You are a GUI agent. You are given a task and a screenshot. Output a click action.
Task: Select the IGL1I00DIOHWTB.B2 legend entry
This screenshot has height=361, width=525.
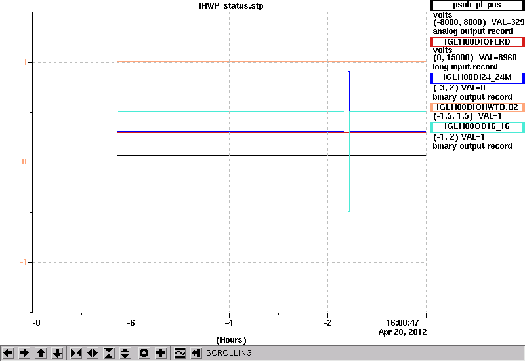click(477, 107)
